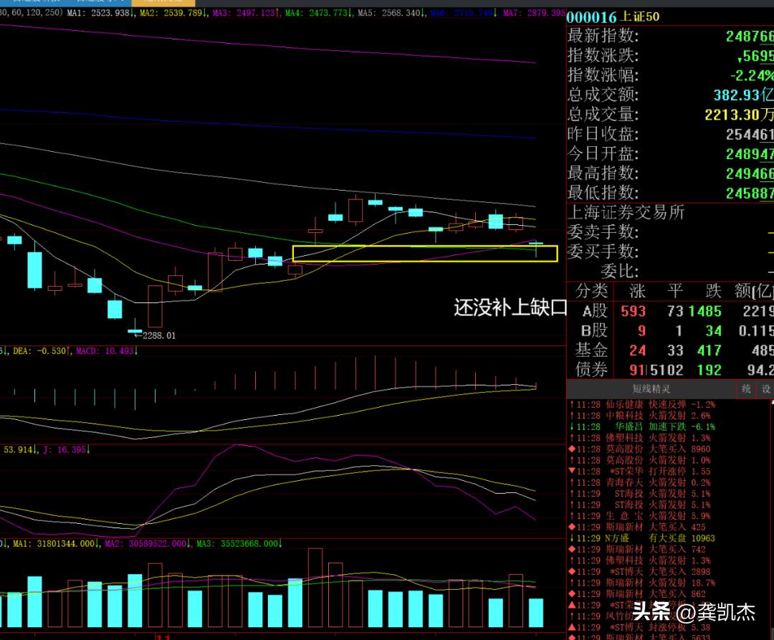
Task: Select the 000016 上证50 index title
Action: tap(613, 16)
